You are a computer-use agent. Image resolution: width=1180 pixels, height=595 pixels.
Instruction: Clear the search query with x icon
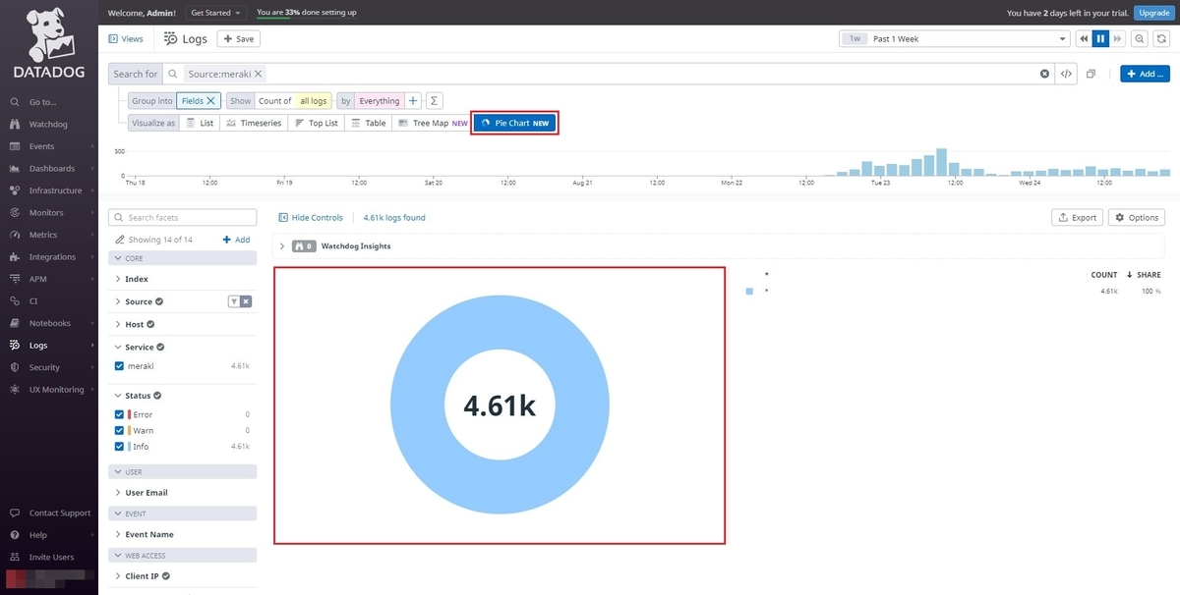click(1044, 74)
